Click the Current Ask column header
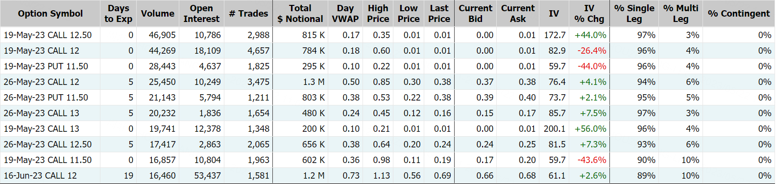The image size is (776, 184). click(518, 14)
